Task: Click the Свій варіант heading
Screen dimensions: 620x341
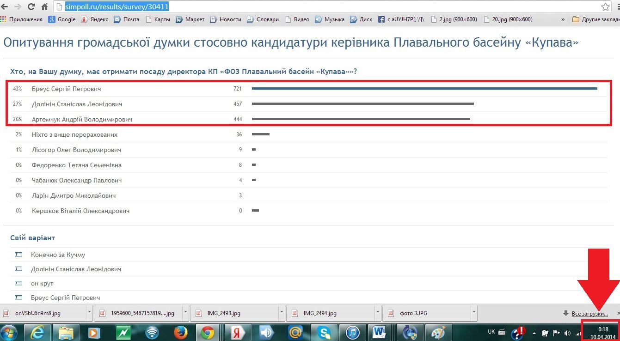Action: (32, 238)
